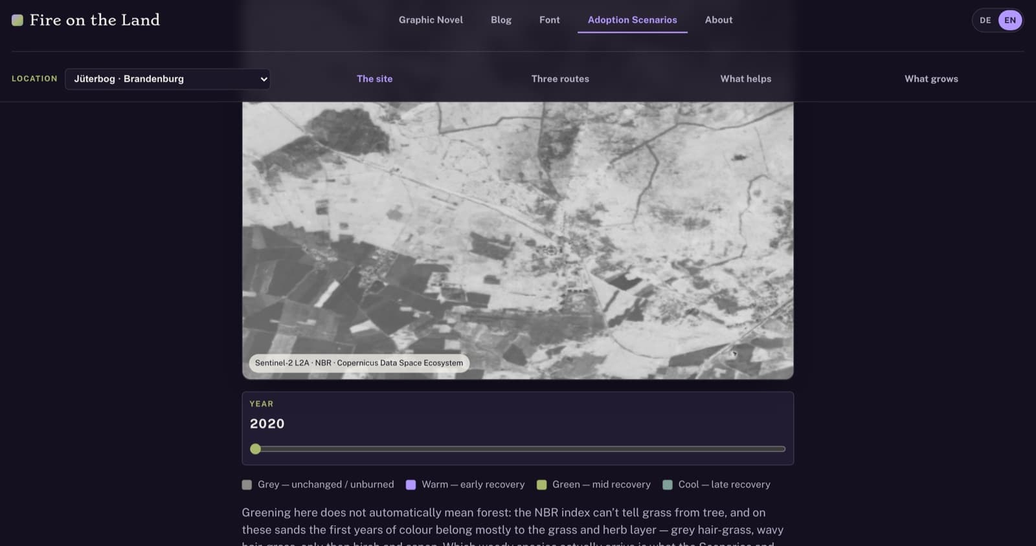Open the About page
Image resolution: width=1036 pixels, height=546 pixels.
719,20
